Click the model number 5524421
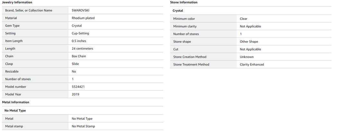This screenshot has height=132, width=337. pyautogui.click(x=78, y=87)
